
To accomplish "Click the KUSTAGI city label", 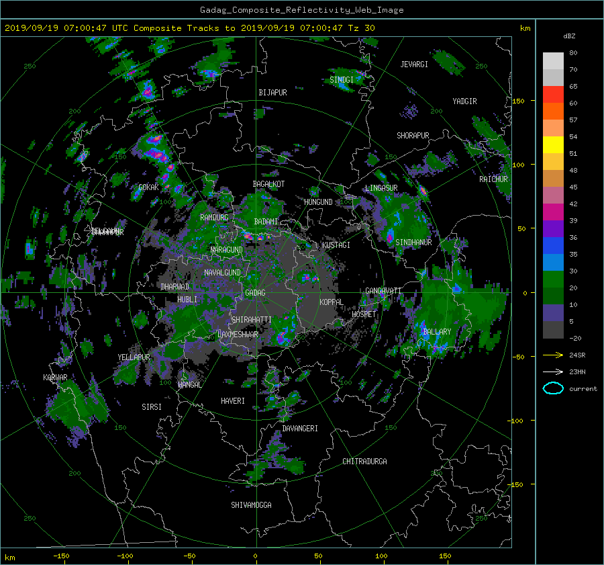I will pyautogui.click(x=336, y=245).
